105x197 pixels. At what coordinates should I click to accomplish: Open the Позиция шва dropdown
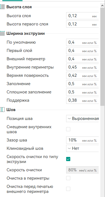point(82,119)
